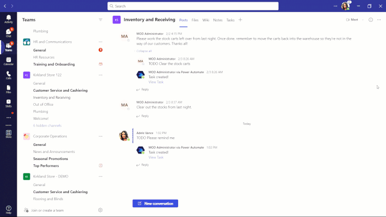Switch to the Tasks tab
Screen dimensions: 386x217
pos(230,20)
